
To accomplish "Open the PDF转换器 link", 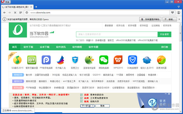I will pos(31,88).
